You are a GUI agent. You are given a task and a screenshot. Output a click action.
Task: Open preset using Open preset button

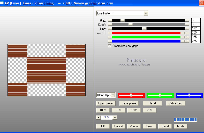106,103
